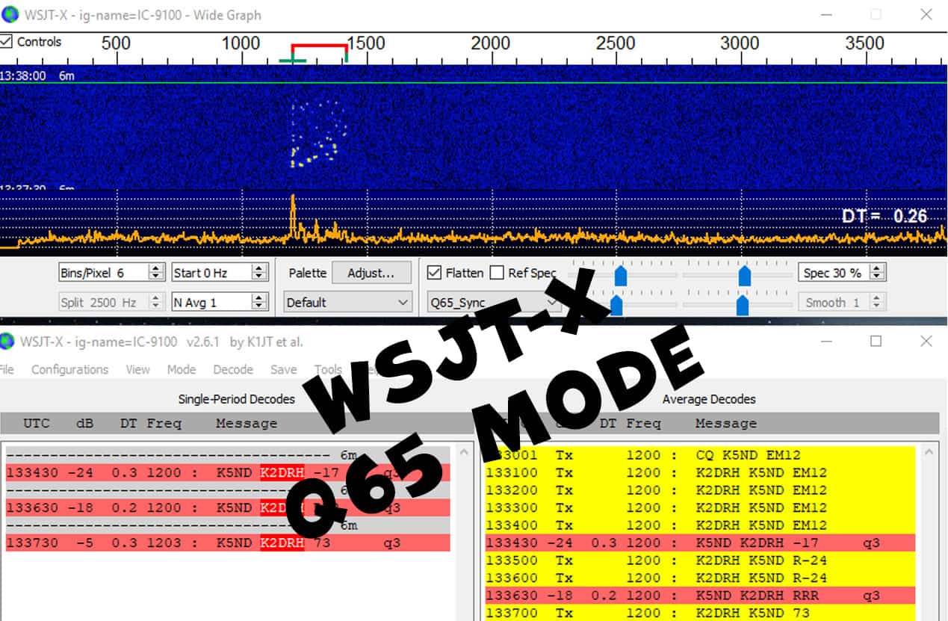Uncheck the Flatten option

pyautogui.click(x=434, y=273)
